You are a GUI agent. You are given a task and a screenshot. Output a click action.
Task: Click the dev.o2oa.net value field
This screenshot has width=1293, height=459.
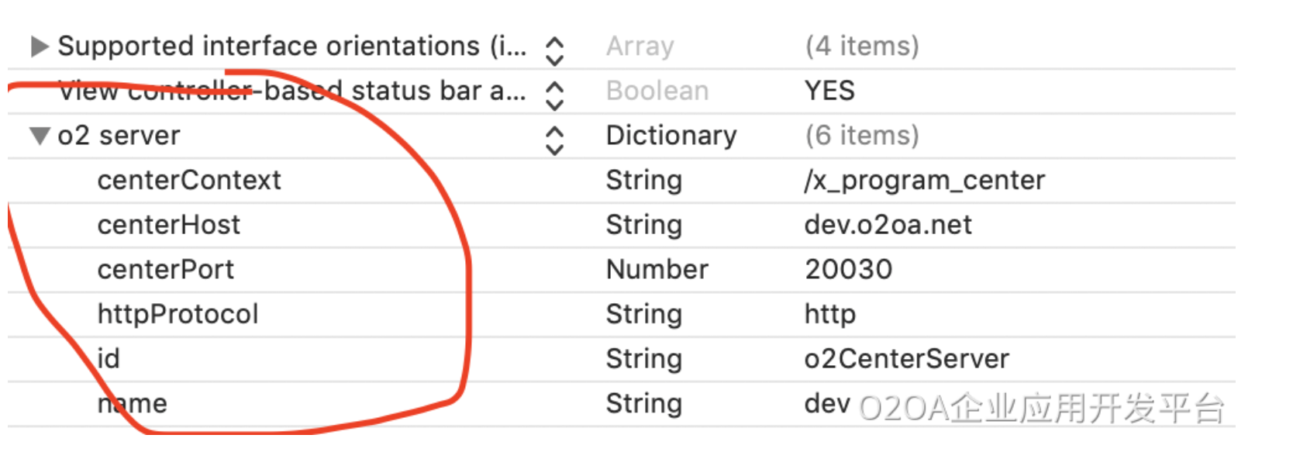pos(888,225)
